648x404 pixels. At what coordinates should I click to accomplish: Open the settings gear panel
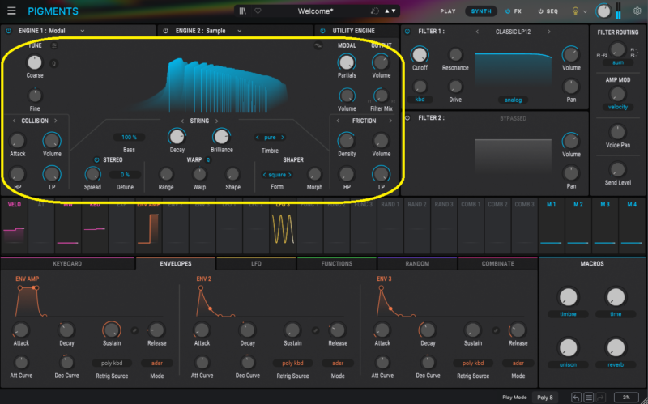(x=637, y=11)
